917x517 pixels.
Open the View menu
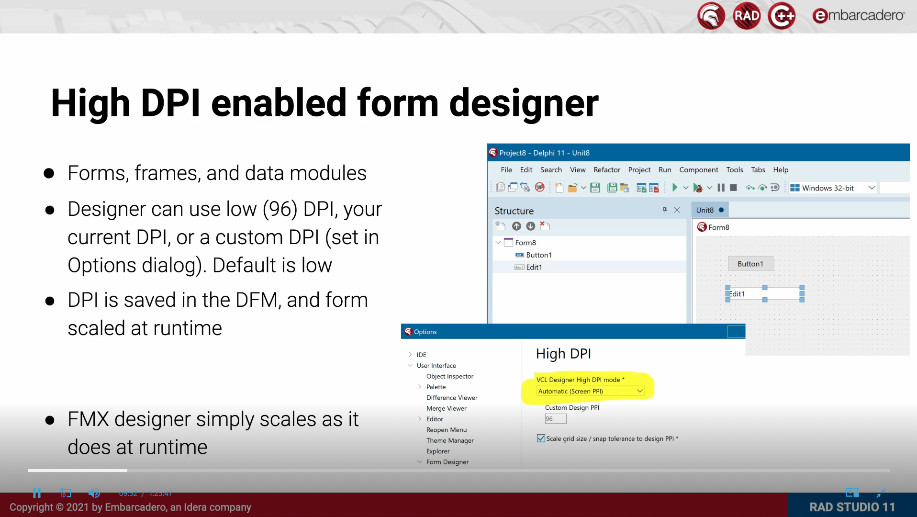(x=578, y=169)
